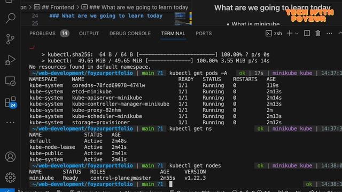Image resolution: width=342 pixels, height=192 pixels.
Task: Switch to the PORTS tab
Action: click(x=204, y=34)
